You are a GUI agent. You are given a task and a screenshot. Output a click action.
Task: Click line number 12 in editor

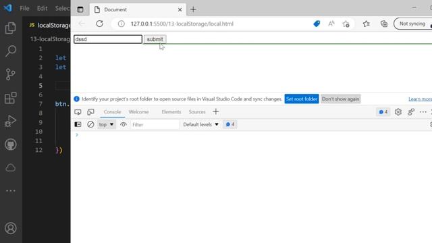(39, 150)
